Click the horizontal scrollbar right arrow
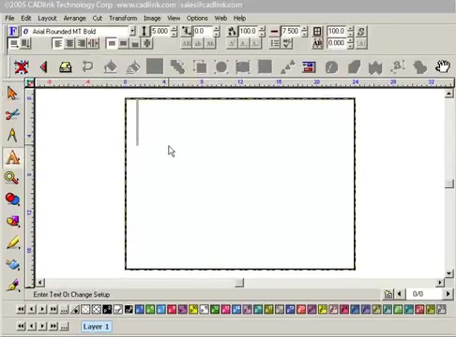This screenshot has width=456, height=337. tap(440, 283)
